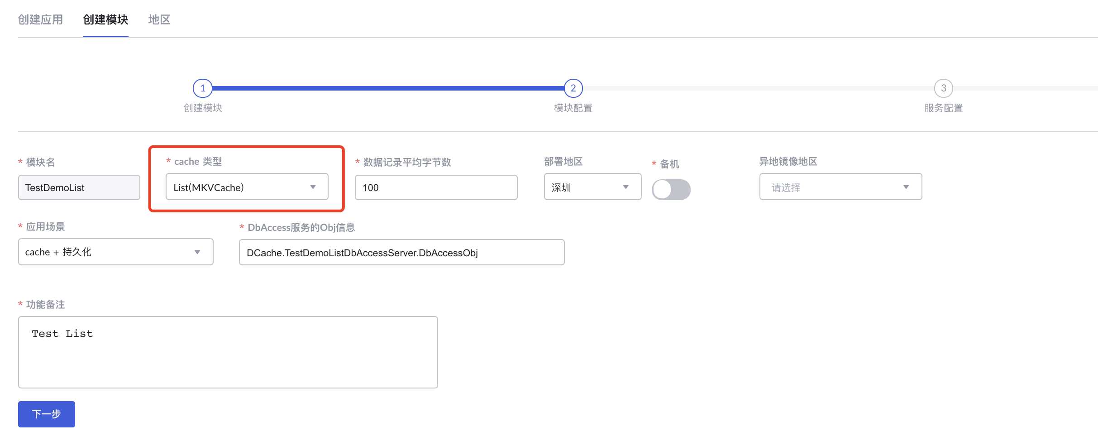Click step 1 circle 创建模块

click(x=203, y=88)
